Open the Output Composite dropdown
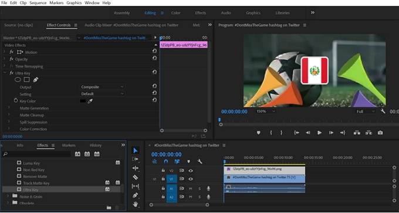This screenshot has height=213, width=399. tap(102, 87)
